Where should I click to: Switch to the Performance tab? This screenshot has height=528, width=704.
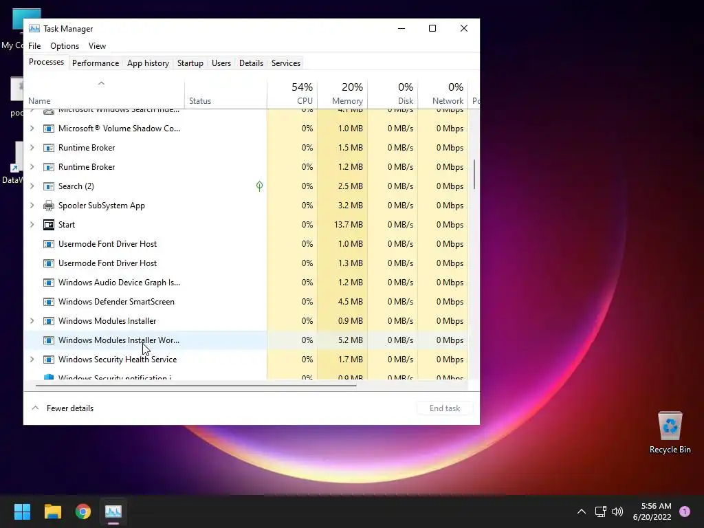(x=96, y=63)
